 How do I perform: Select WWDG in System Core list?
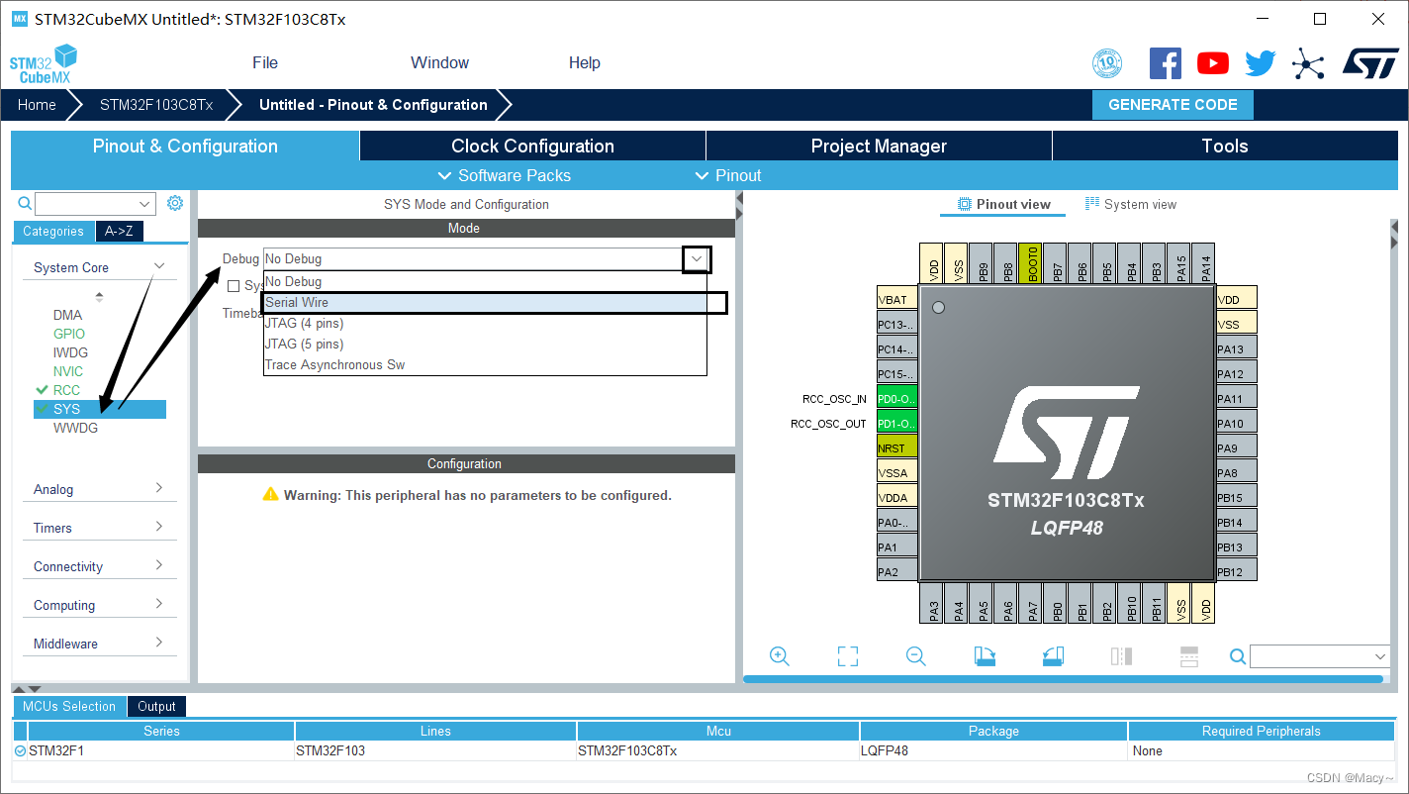tap(75, 428)
